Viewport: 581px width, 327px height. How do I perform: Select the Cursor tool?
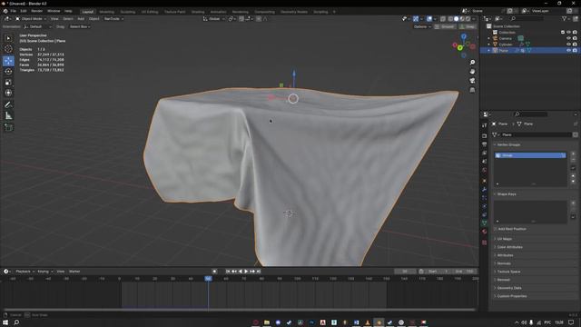[8, 49]
